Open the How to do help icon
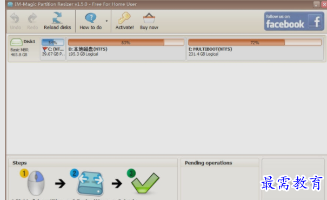Screen dimensions: 327x200 coord(91,18)
